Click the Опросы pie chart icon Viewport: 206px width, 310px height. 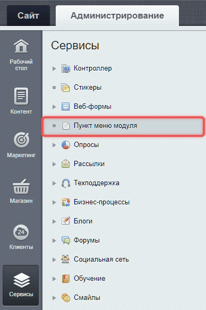click(x=66, y=145)
